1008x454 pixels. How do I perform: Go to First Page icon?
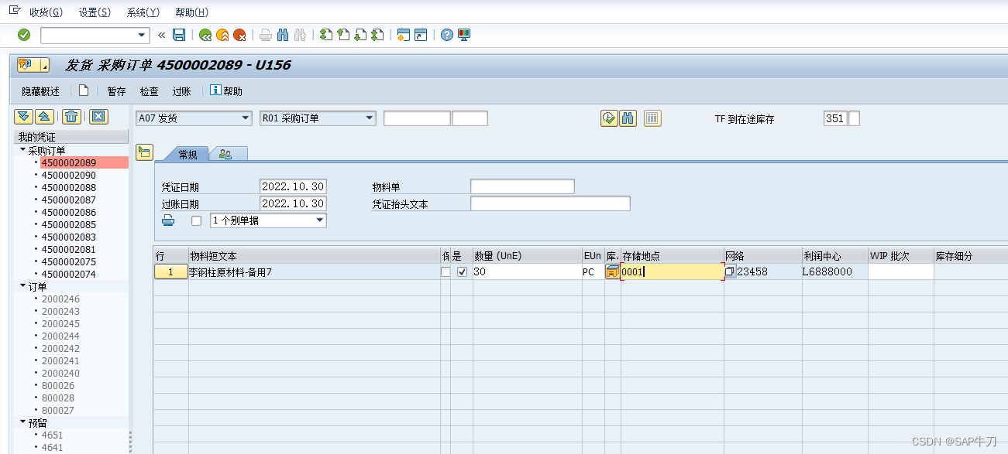click(x=326, y=35)
